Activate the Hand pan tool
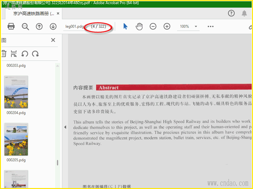The height and width of the screenshot is (189, 253). (x=139, y=26)
